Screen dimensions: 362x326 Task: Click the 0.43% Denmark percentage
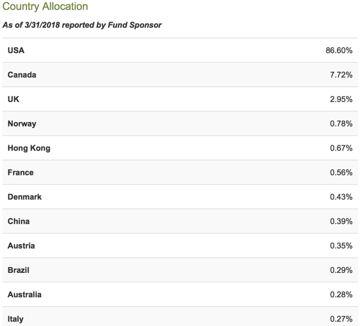coord(341,197)
